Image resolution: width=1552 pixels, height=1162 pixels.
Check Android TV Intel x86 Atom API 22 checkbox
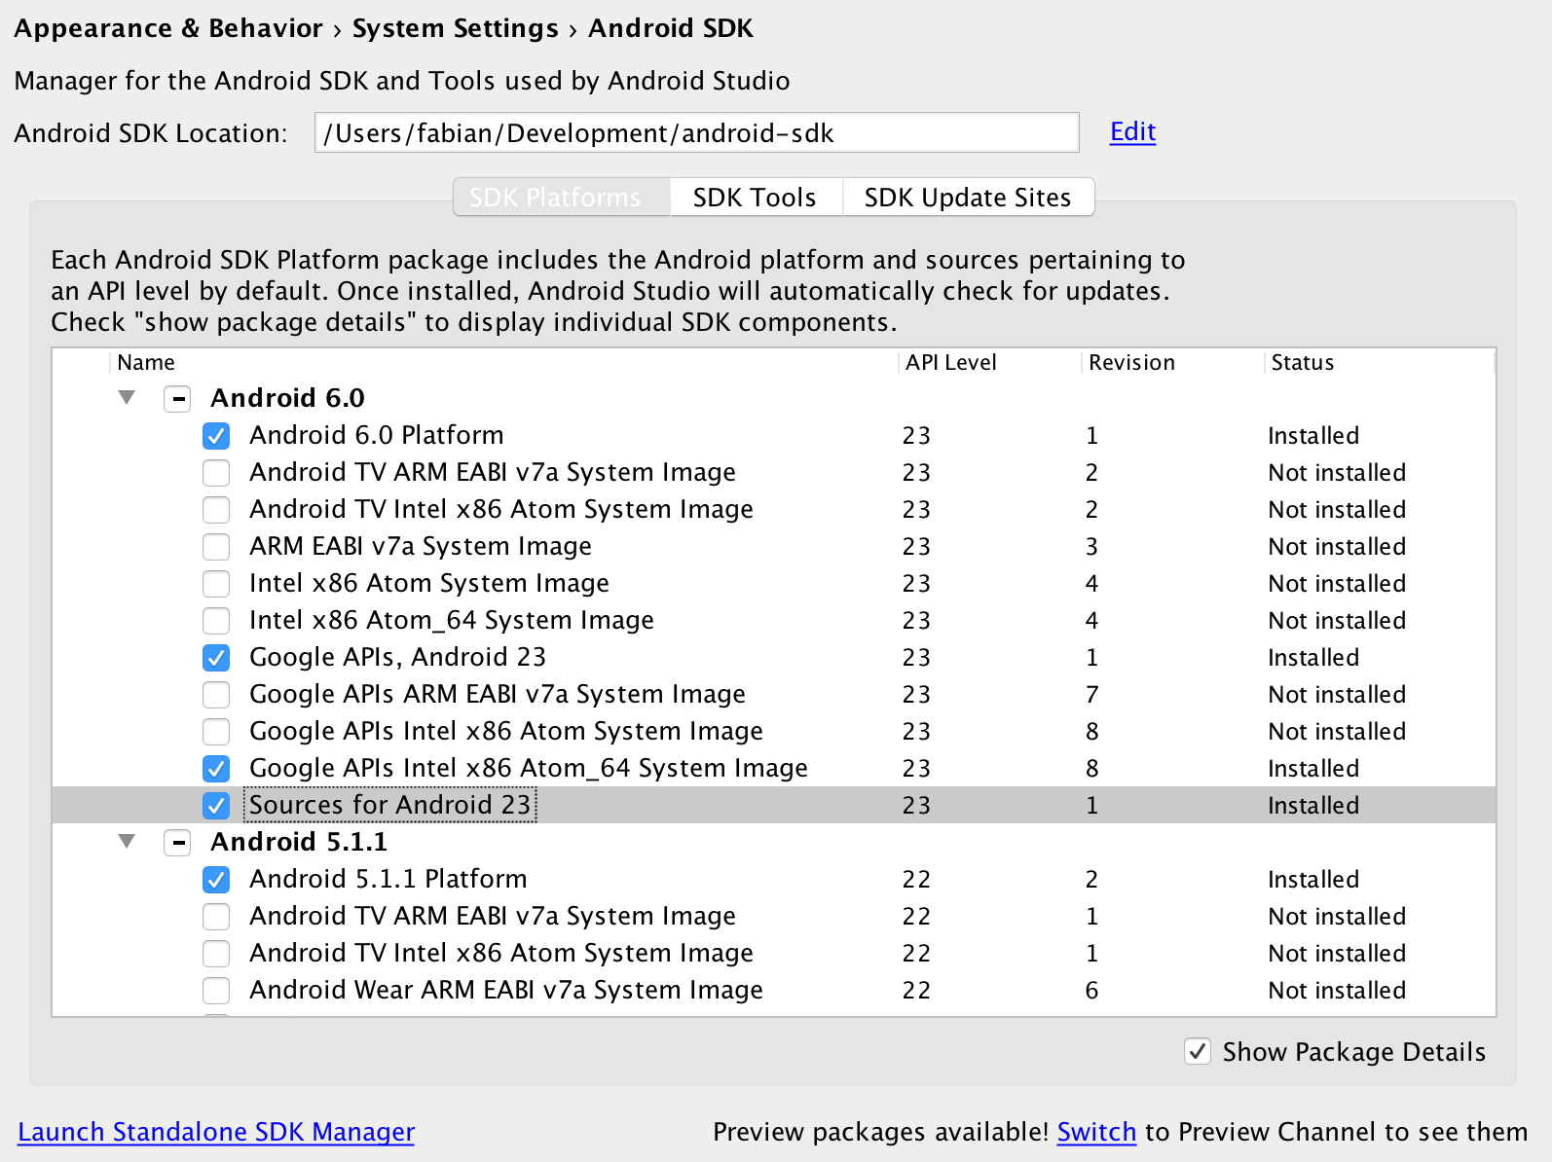click(216, 954)
